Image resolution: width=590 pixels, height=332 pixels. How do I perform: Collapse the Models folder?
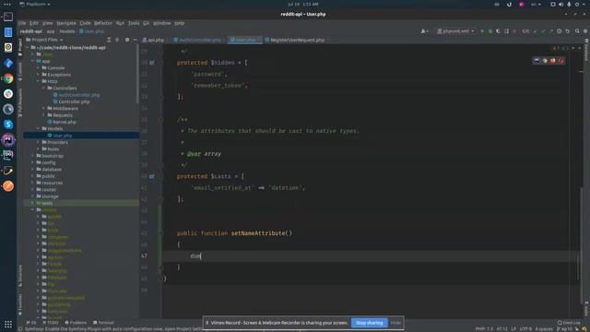click(x=38, y=129)
